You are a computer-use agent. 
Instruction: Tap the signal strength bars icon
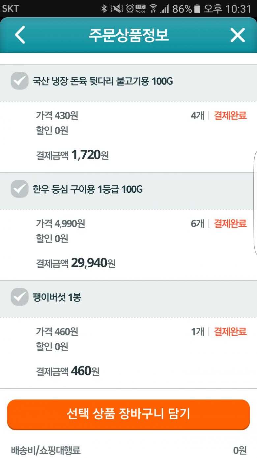point(164,9)
